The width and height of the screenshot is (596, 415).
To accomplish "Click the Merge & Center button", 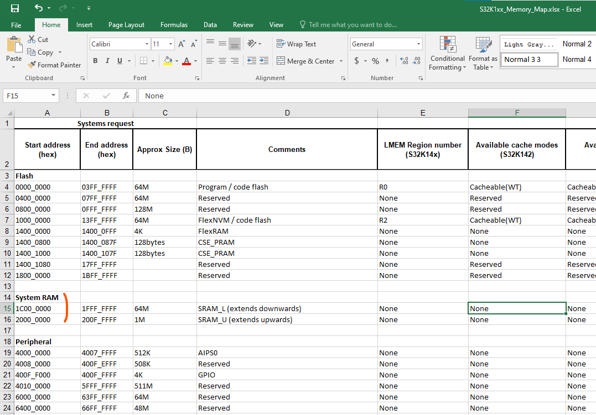I will (305, 61).
